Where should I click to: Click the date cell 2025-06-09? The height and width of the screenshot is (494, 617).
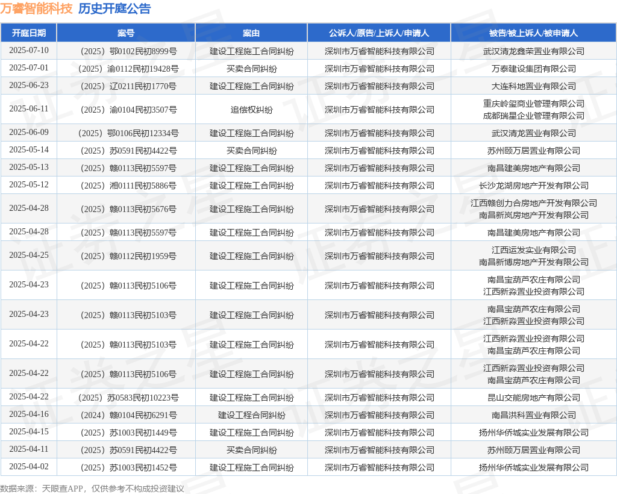pos(29,132)
